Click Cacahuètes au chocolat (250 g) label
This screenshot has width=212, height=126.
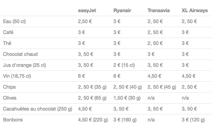[38, 109]
